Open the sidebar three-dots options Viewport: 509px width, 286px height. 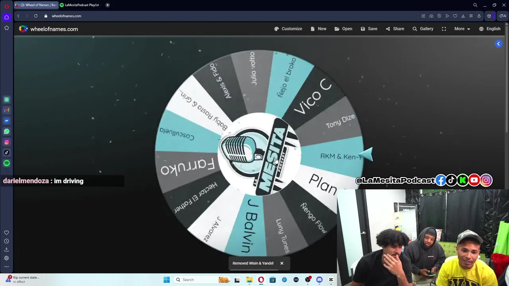coord(6,267)
